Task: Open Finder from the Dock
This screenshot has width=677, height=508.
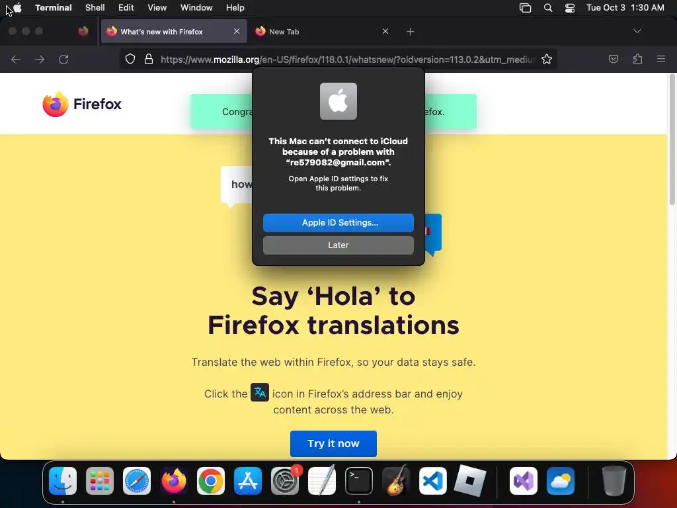Action: pyautogui.click(x=63, y=481)
